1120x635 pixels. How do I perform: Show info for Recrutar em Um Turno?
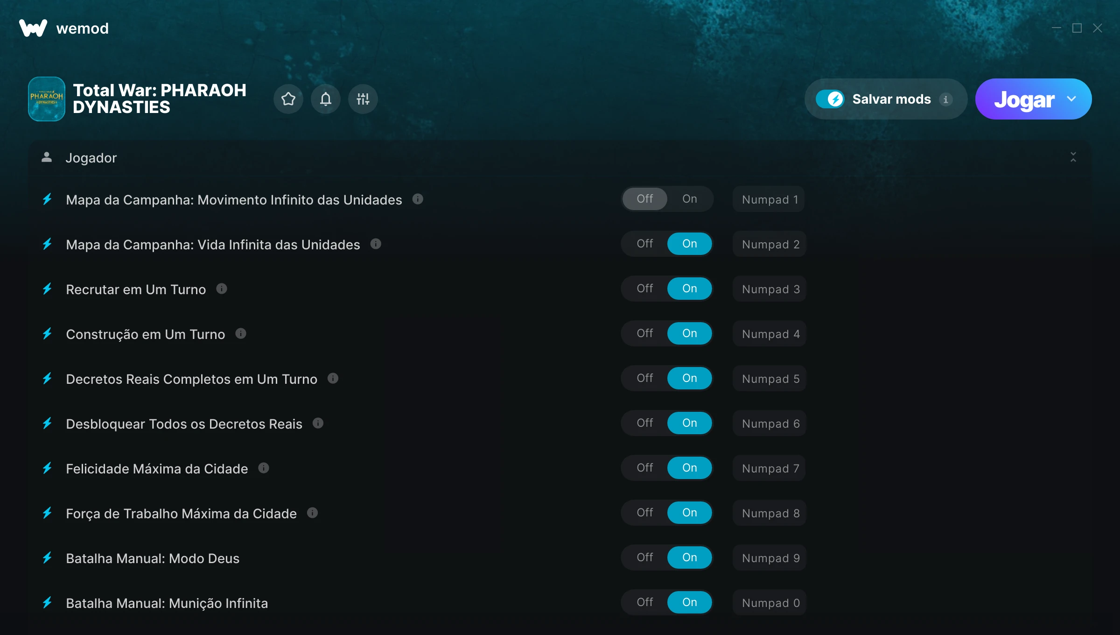[222, 289]
